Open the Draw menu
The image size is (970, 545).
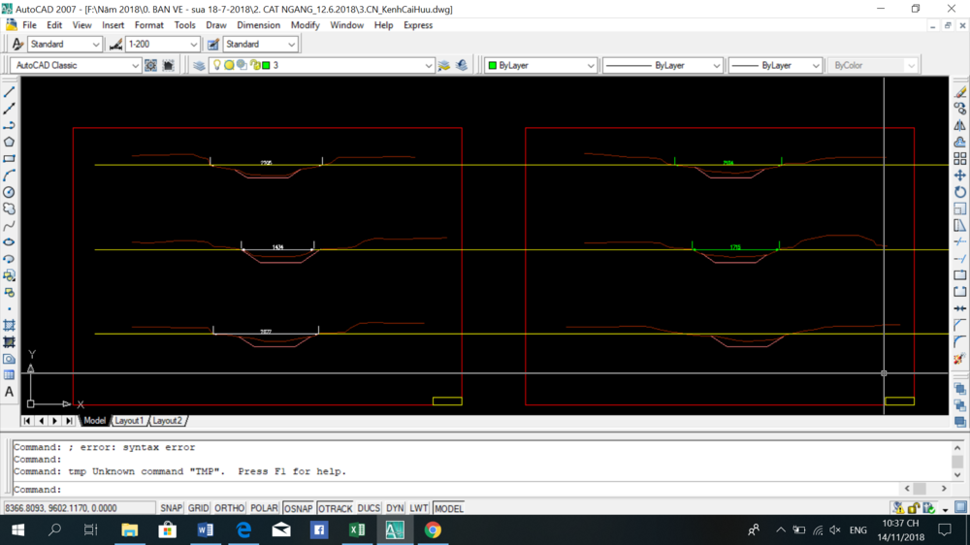point(216,25)
